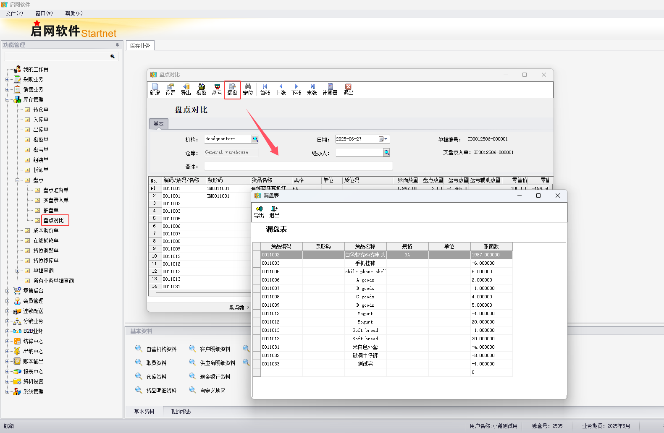664x433 pixels.
Task: Expand the 采购业务 tree node
Action: [x=7, y=79]
